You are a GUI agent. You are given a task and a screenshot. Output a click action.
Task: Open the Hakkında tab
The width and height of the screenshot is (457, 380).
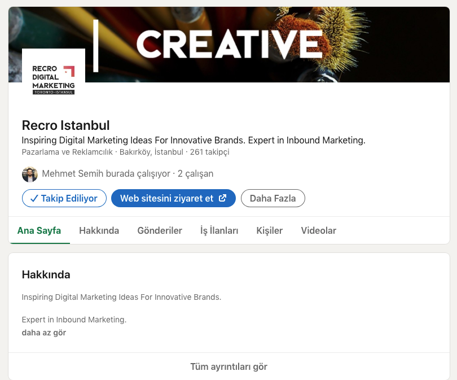[x=99, y=230]
